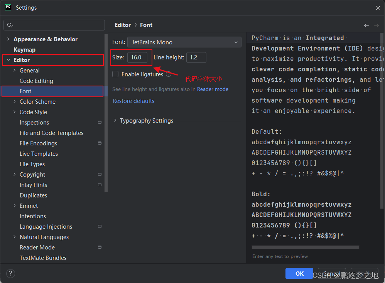Navigate forward with the right arrow icon

(377, 25)
